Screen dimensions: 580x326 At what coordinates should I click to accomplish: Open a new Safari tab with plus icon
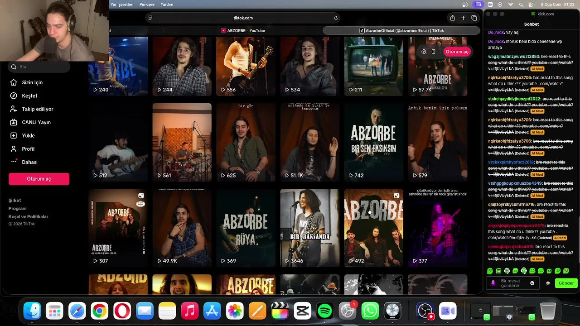[x=463, y=18]
